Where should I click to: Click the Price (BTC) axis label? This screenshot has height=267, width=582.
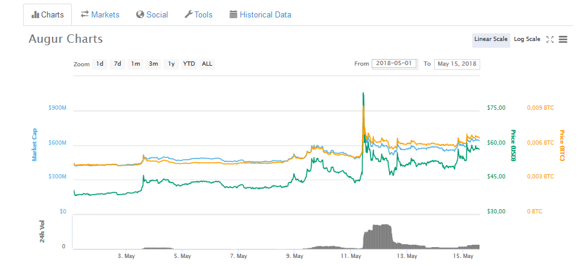coord(561,145)
